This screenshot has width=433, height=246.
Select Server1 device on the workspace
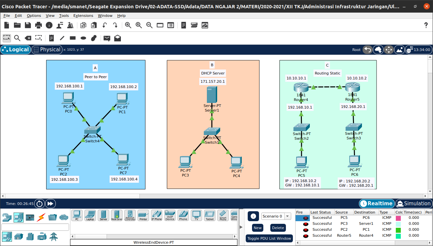[x=212, y=94]
